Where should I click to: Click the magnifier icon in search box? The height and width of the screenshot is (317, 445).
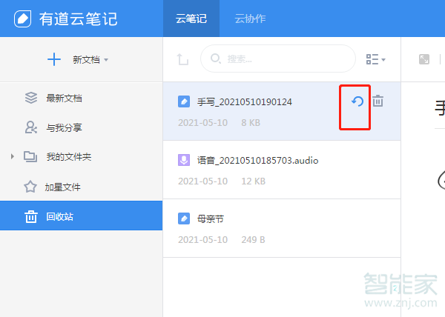(x=216, y=59)
